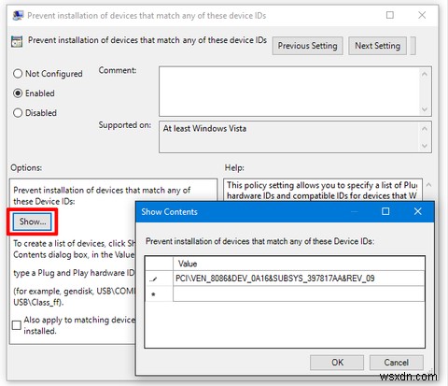
Task: Maximize the Show Contents dialog
Action: (x=385, y=211)
